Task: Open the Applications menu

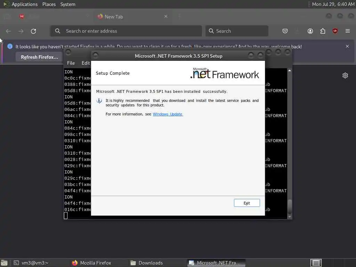Action: (25, 4)
